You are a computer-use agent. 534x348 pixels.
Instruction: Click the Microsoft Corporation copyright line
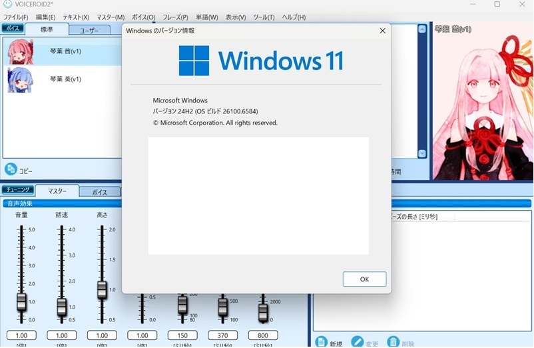click(215, 123)
